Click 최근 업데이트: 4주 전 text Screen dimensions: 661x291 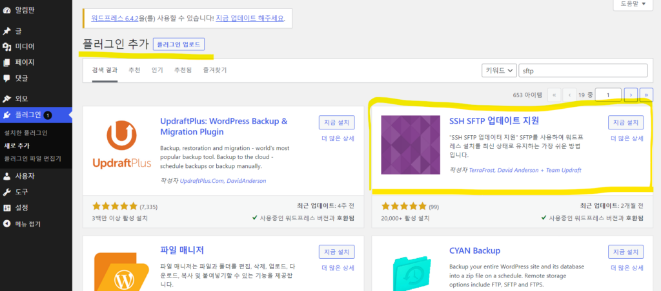coord(326,206)
